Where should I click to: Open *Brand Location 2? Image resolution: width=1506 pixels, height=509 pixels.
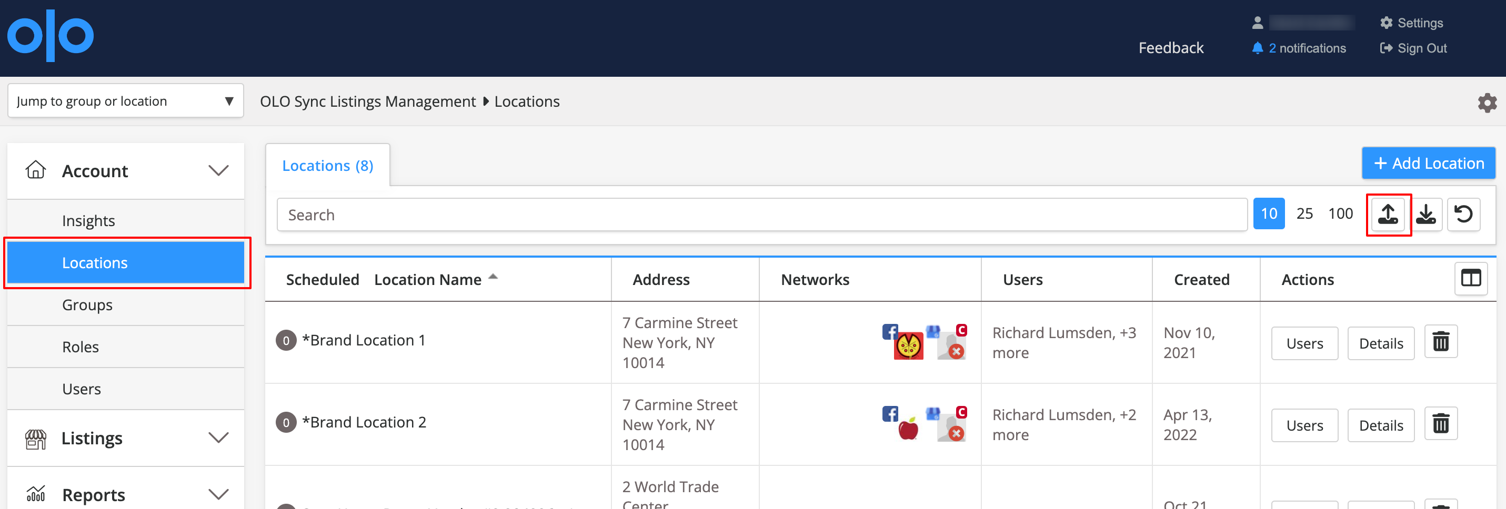[364, 422]
